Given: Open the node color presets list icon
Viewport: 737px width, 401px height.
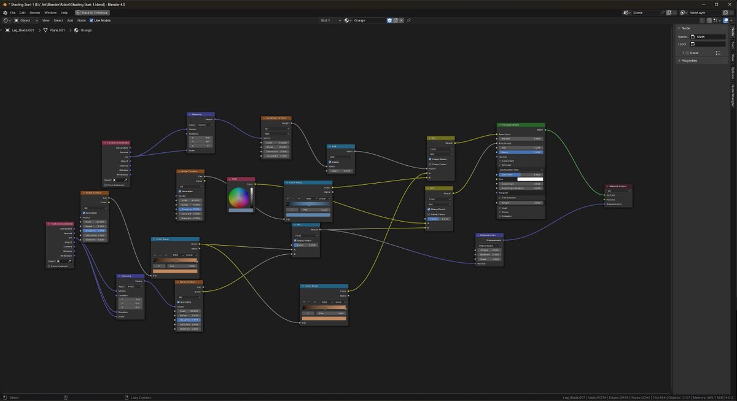Looking at the screenshot, I should click(x=719, y=53).
